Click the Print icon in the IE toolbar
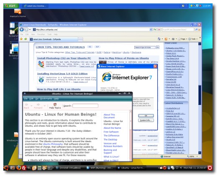The width and height of the screenshot is (218, 176). pos(173,39)
